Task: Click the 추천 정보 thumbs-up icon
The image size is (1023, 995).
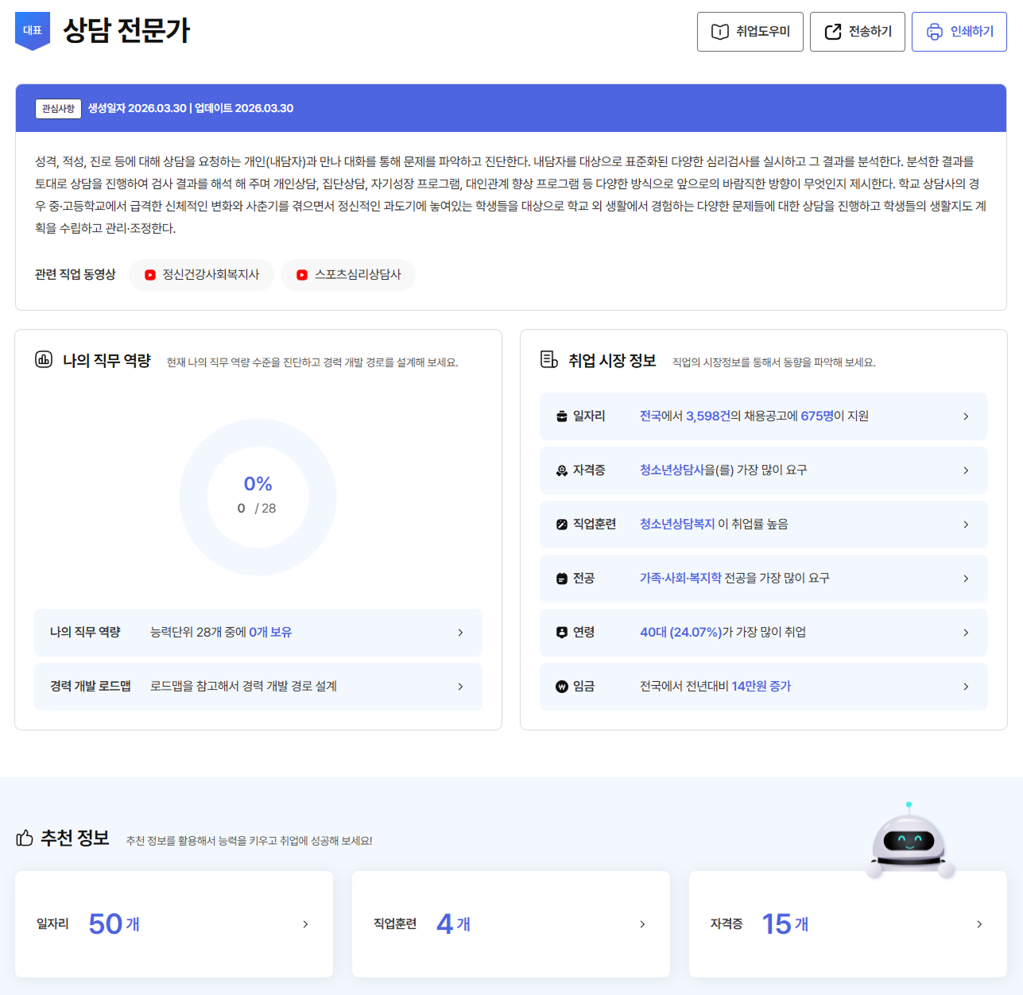Action: coord(25,838)
